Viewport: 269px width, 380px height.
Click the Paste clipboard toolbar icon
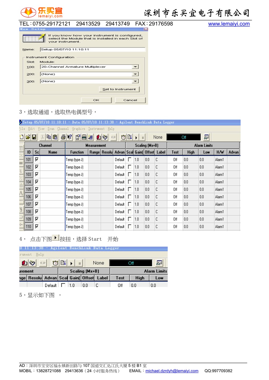coord(55,137)
